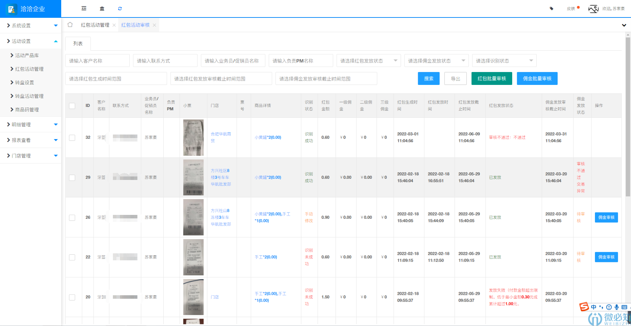
Task: Click the 红包发放审核截止时间范围 date field
Action: [x=221, y=79]
